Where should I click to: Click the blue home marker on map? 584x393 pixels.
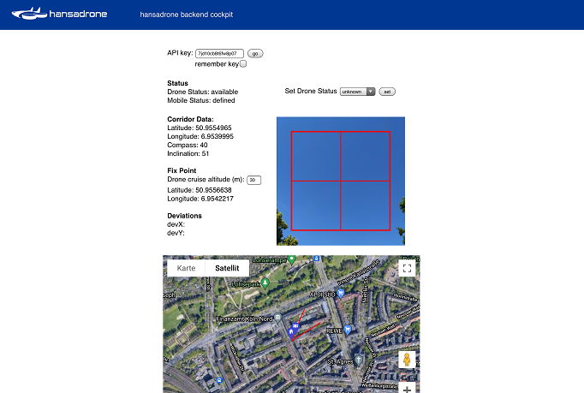[x=291, y=332]
